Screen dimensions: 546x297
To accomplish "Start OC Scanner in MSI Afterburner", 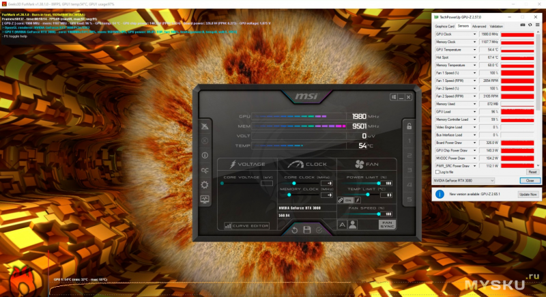I will pyautogui.click(x=205, y=170).
